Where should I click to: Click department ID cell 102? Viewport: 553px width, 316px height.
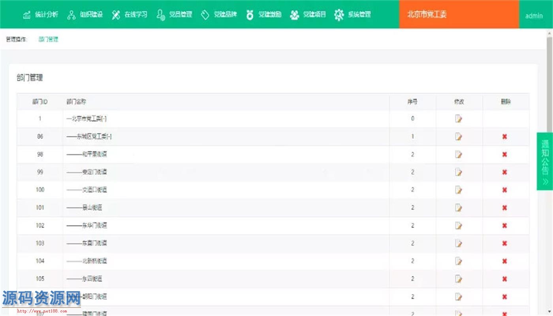coord(40,226)
